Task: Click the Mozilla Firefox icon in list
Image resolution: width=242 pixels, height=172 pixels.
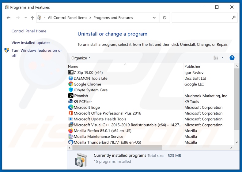Action: (71, 131)
